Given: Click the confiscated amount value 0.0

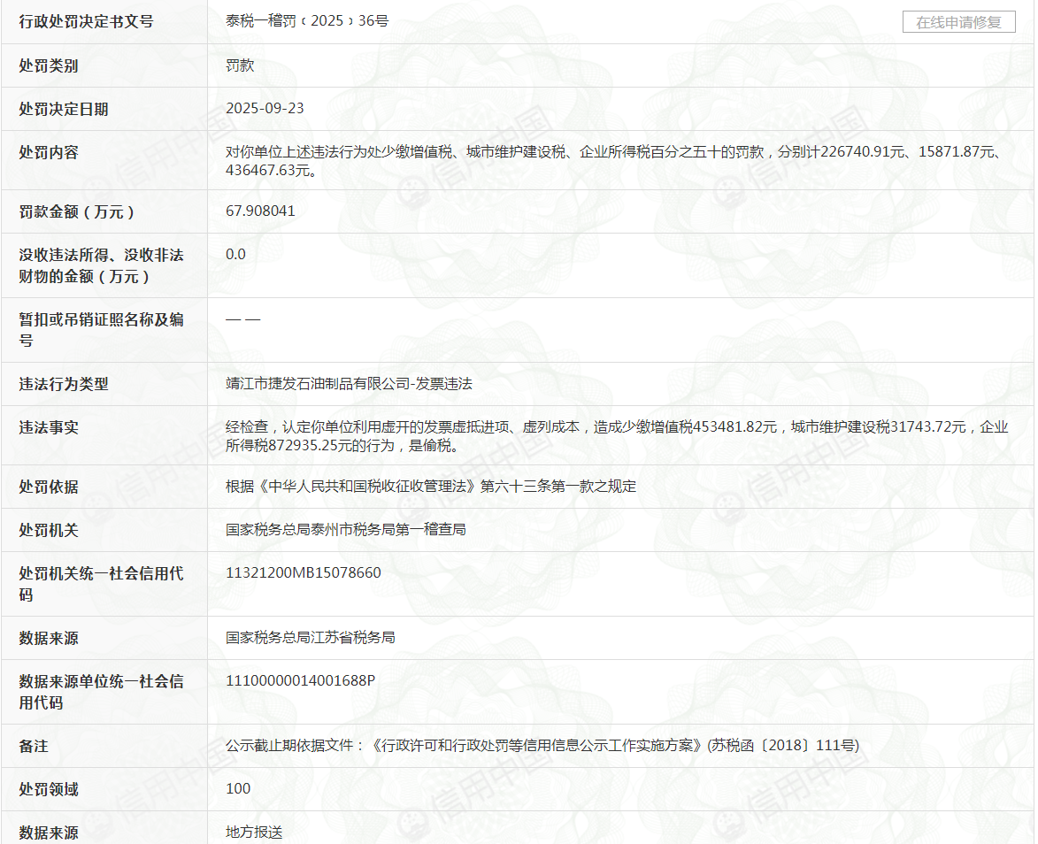Looking at the screenshot, I should [235, 255].
